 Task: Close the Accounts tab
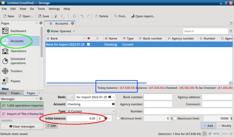[73, 23]
